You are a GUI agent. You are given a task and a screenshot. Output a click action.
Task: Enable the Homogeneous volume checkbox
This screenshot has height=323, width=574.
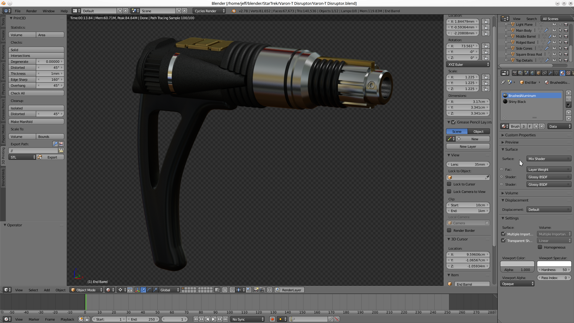pos(540,247)
